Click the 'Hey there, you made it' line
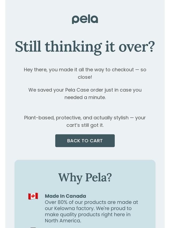This screenshot has height=228, width=170. 85,70
